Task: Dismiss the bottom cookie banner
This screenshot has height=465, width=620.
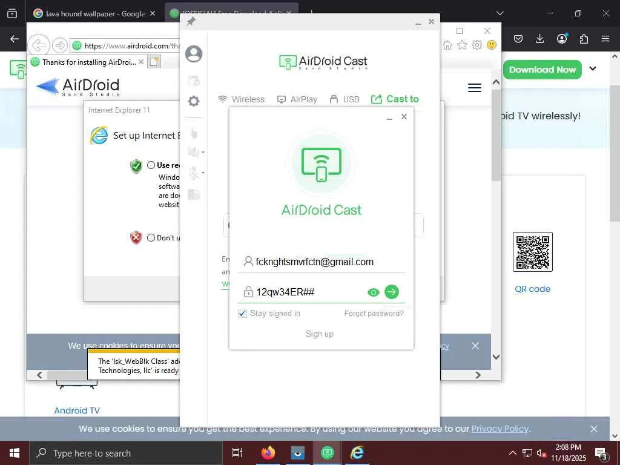Action: [593, 429]
